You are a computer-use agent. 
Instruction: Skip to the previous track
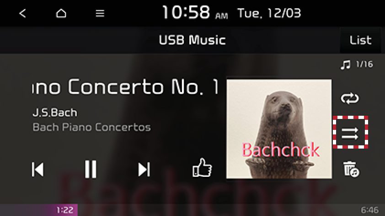pyautogui.click(x=38, y=169)
